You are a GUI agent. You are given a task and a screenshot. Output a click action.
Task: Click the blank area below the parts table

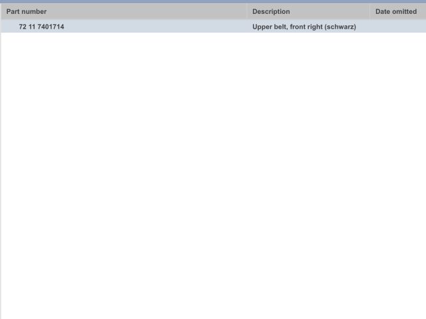tap(213, 173)
